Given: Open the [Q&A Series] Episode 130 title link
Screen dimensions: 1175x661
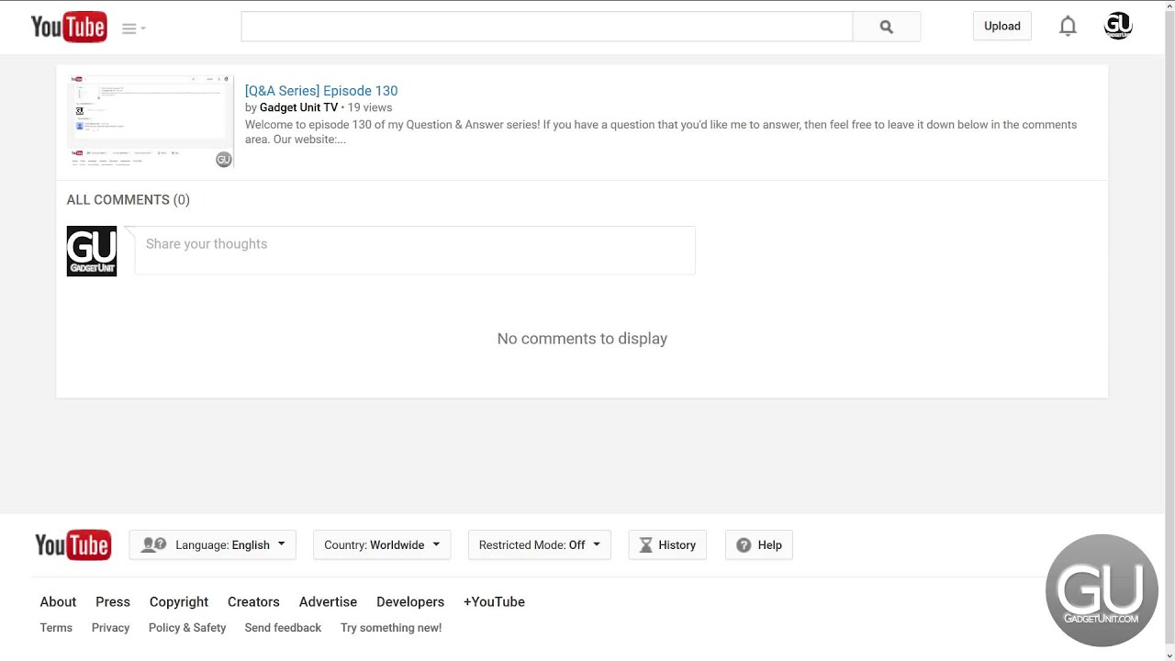Looking at the screenshot, I should pos(321,91).
